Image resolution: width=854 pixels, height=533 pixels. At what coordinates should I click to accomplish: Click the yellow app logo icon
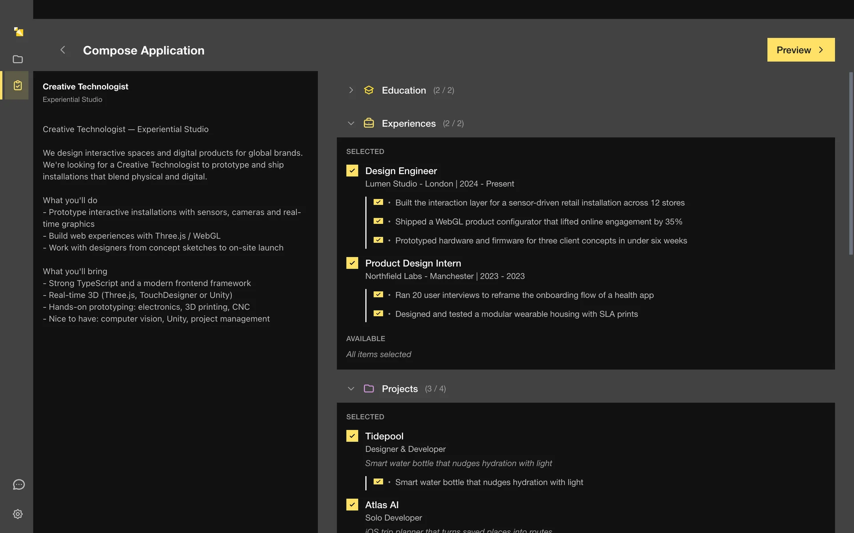click(x=18, y=32)
